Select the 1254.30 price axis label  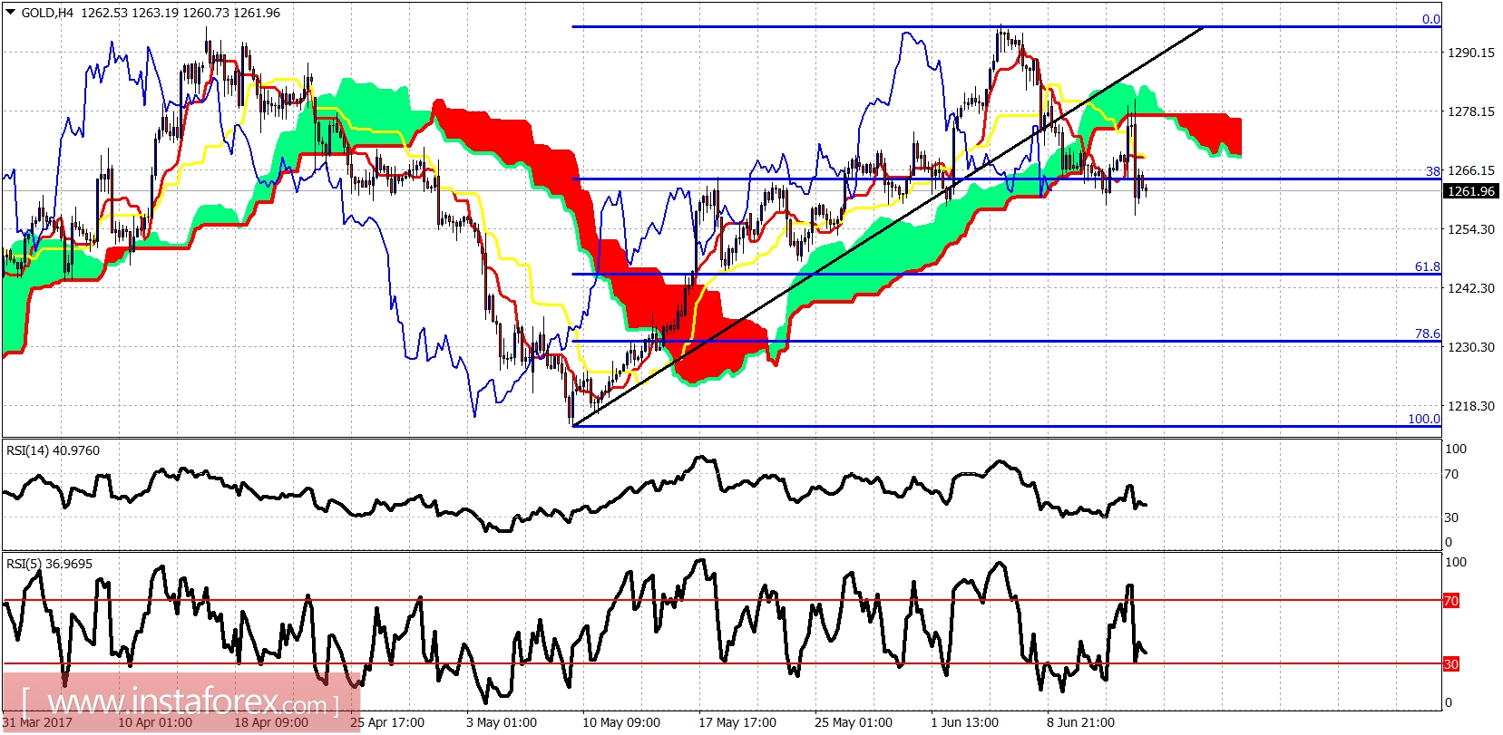(1471, 229)
